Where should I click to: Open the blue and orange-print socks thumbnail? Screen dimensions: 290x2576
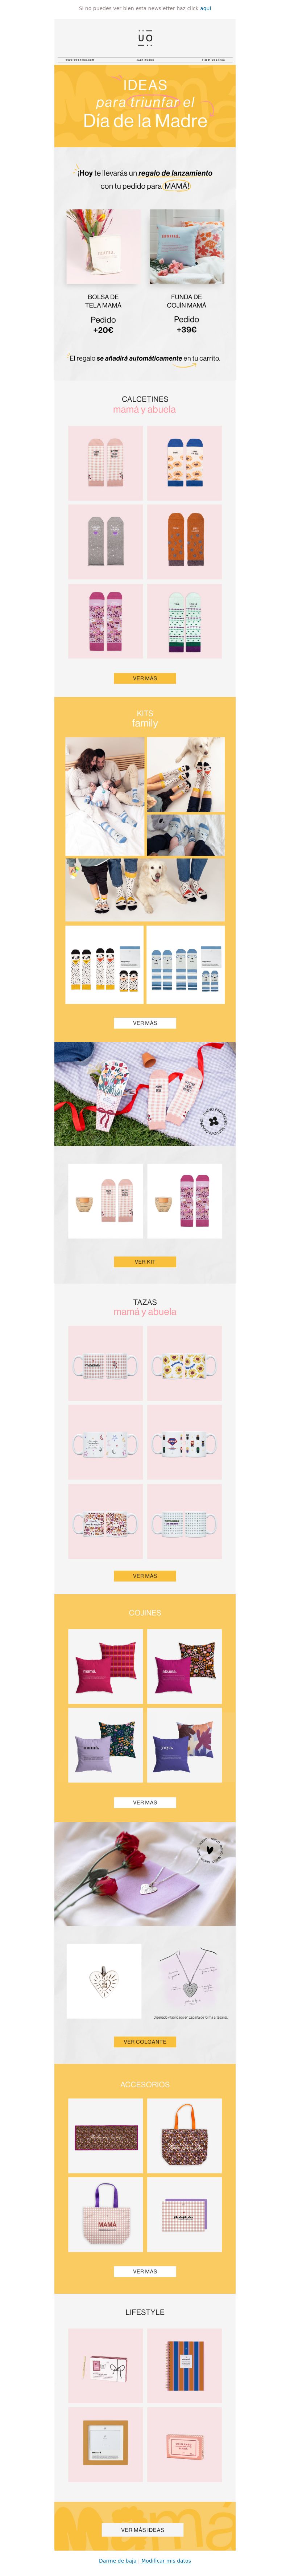click(x=184, y=462)
